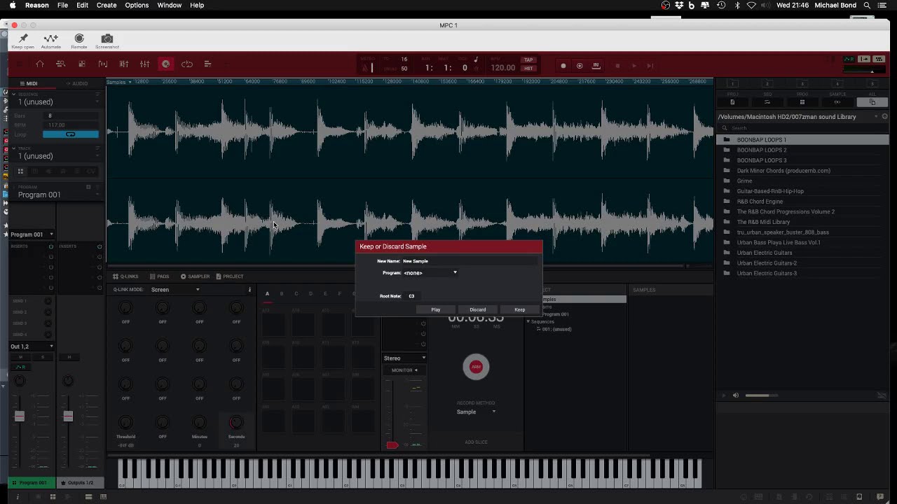Click the Overdub button in transport
Screen dimensions: 897x504
pyautogui.click(x=580, y=66)
